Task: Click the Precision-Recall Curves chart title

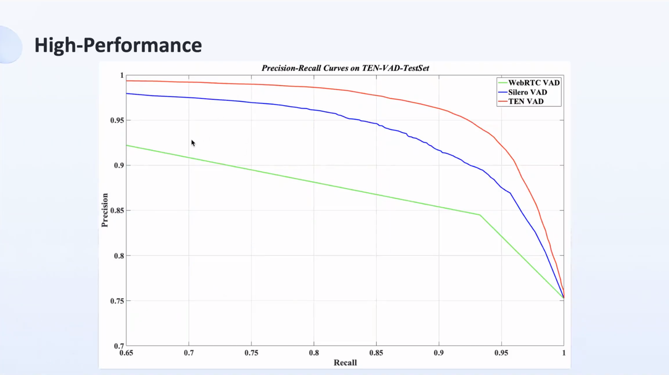Action: (x=345, y=68)
